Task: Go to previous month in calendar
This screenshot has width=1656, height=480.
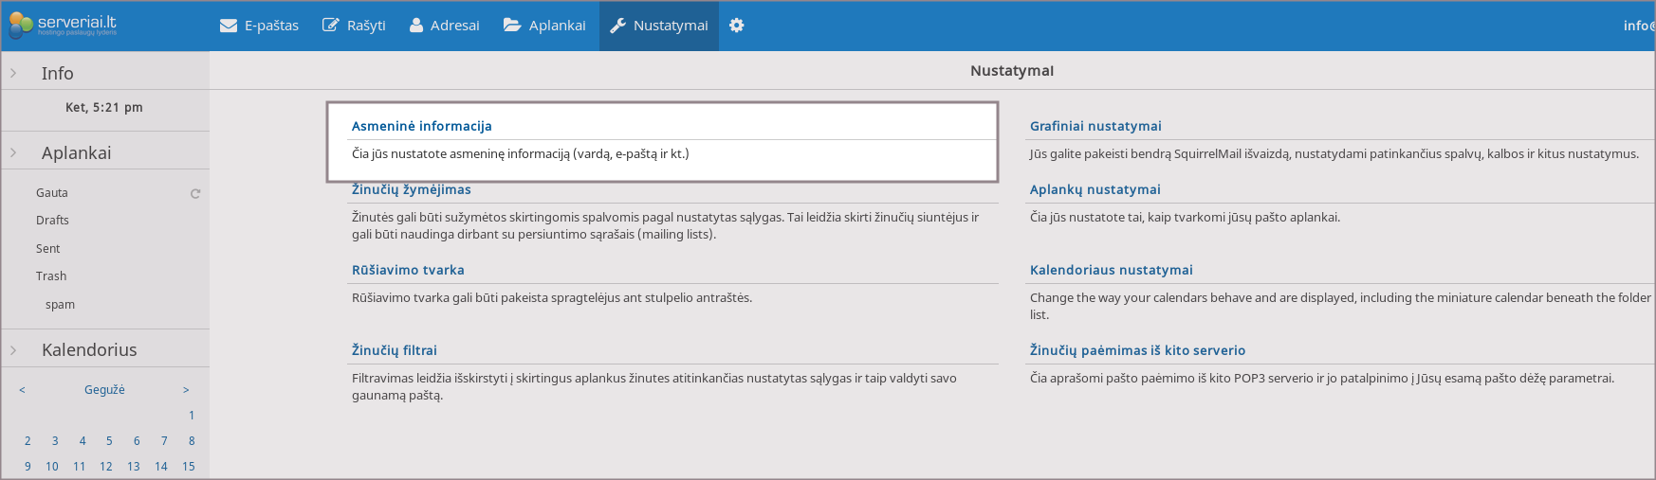Action: coord(23,390)
